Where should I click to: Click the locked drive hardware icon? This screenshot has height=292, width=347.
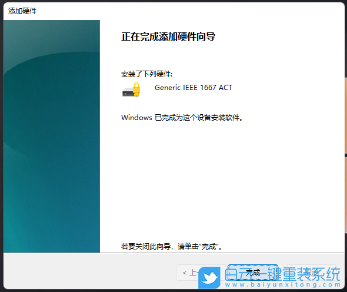point(131,89)
